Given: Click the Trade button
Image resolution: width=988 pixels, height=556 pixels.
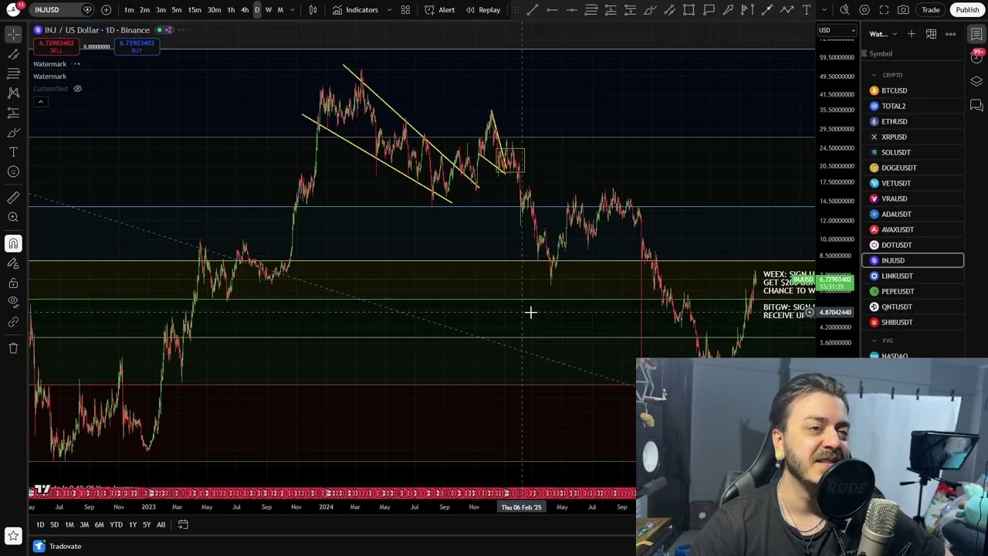Looking at the screenshot, I should click(931, 10).
